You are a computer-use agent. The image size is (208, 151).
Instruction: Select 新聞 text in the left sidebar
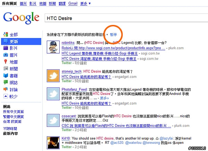coord(14,69)
